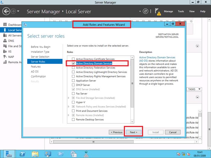Click the Previous button
Image resolution: width=211 pixels, height=158 pixels.
point(116,132)
